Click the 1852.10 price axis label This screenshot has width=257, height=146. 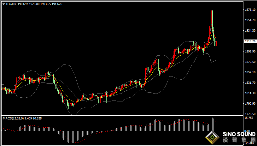pyautogui.click(x=249, y=72)
